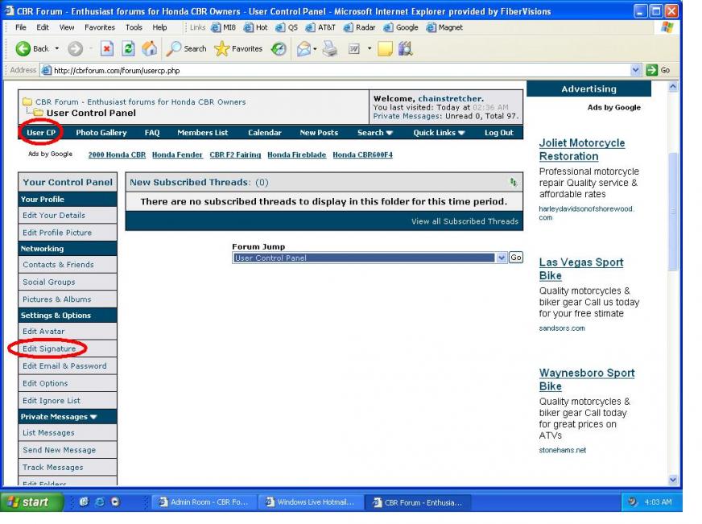This screenshot has width=702, height=524.
Task: Click the Go button next to Forum Jump
Action: [516, 258]
